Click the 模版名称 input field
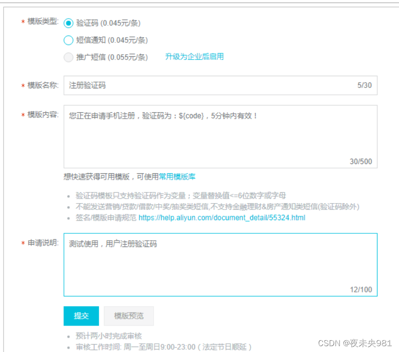This screenshot has height=352, width=399. tap(220, 85)
